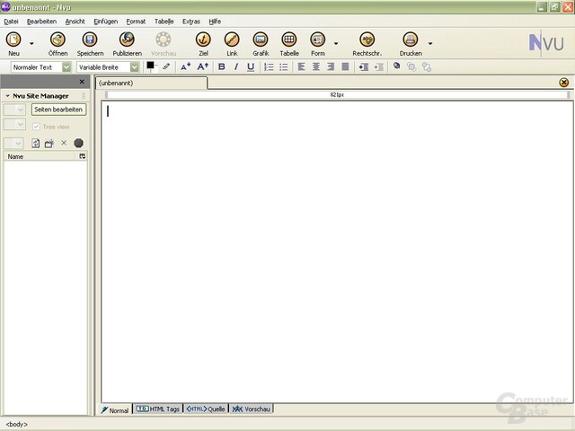
Task: Justify the text alignment
Action: coord(345,66)
